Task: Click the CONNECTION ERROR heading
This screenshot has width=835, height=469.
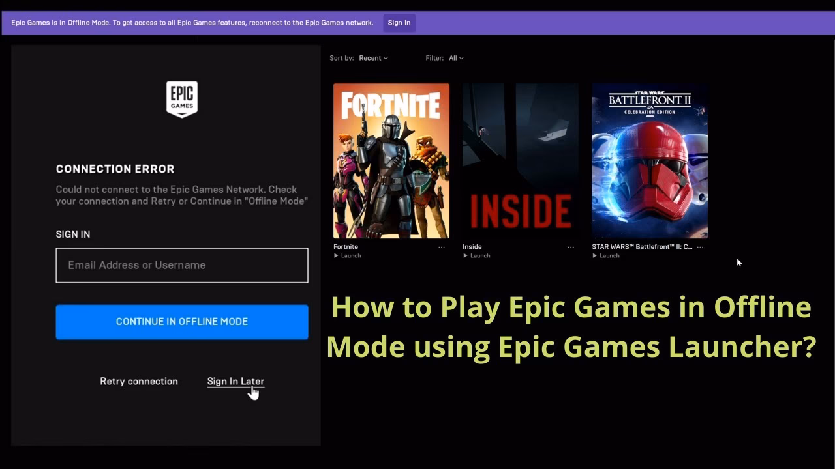Action: (x=115, y=169)
